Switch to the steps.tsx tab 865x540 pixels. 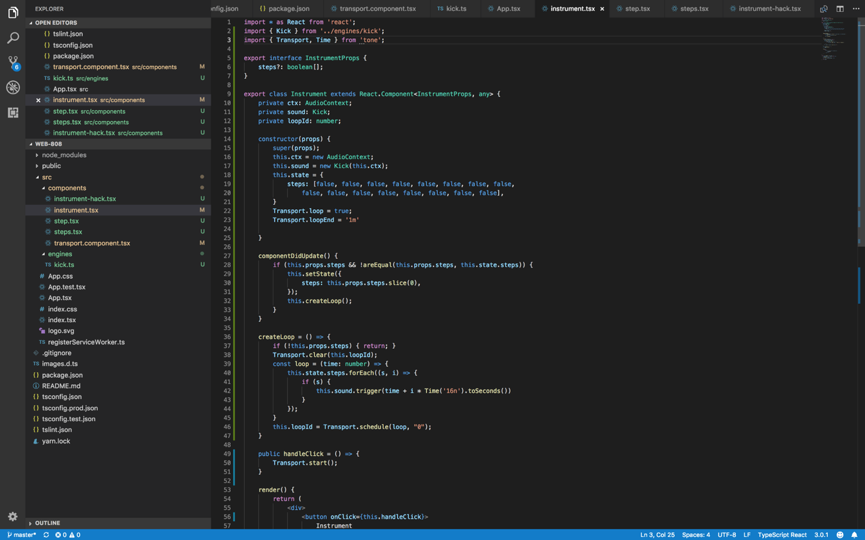[694, 9]
